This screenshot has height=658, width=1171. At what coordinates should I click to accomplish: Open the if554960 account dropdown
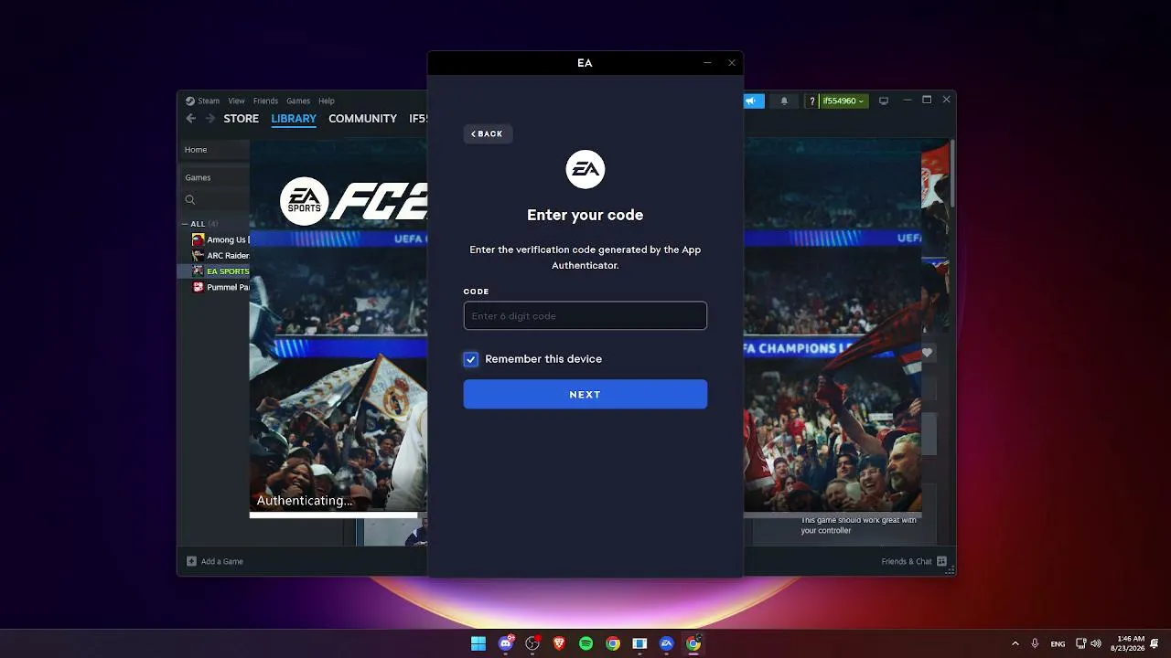(843, 101)
